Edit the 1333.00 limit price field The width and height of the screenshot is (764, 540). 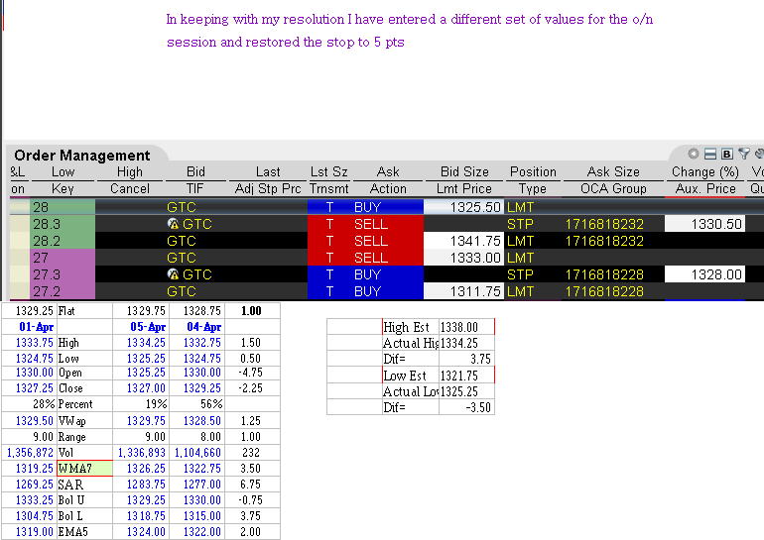point(464,258)
